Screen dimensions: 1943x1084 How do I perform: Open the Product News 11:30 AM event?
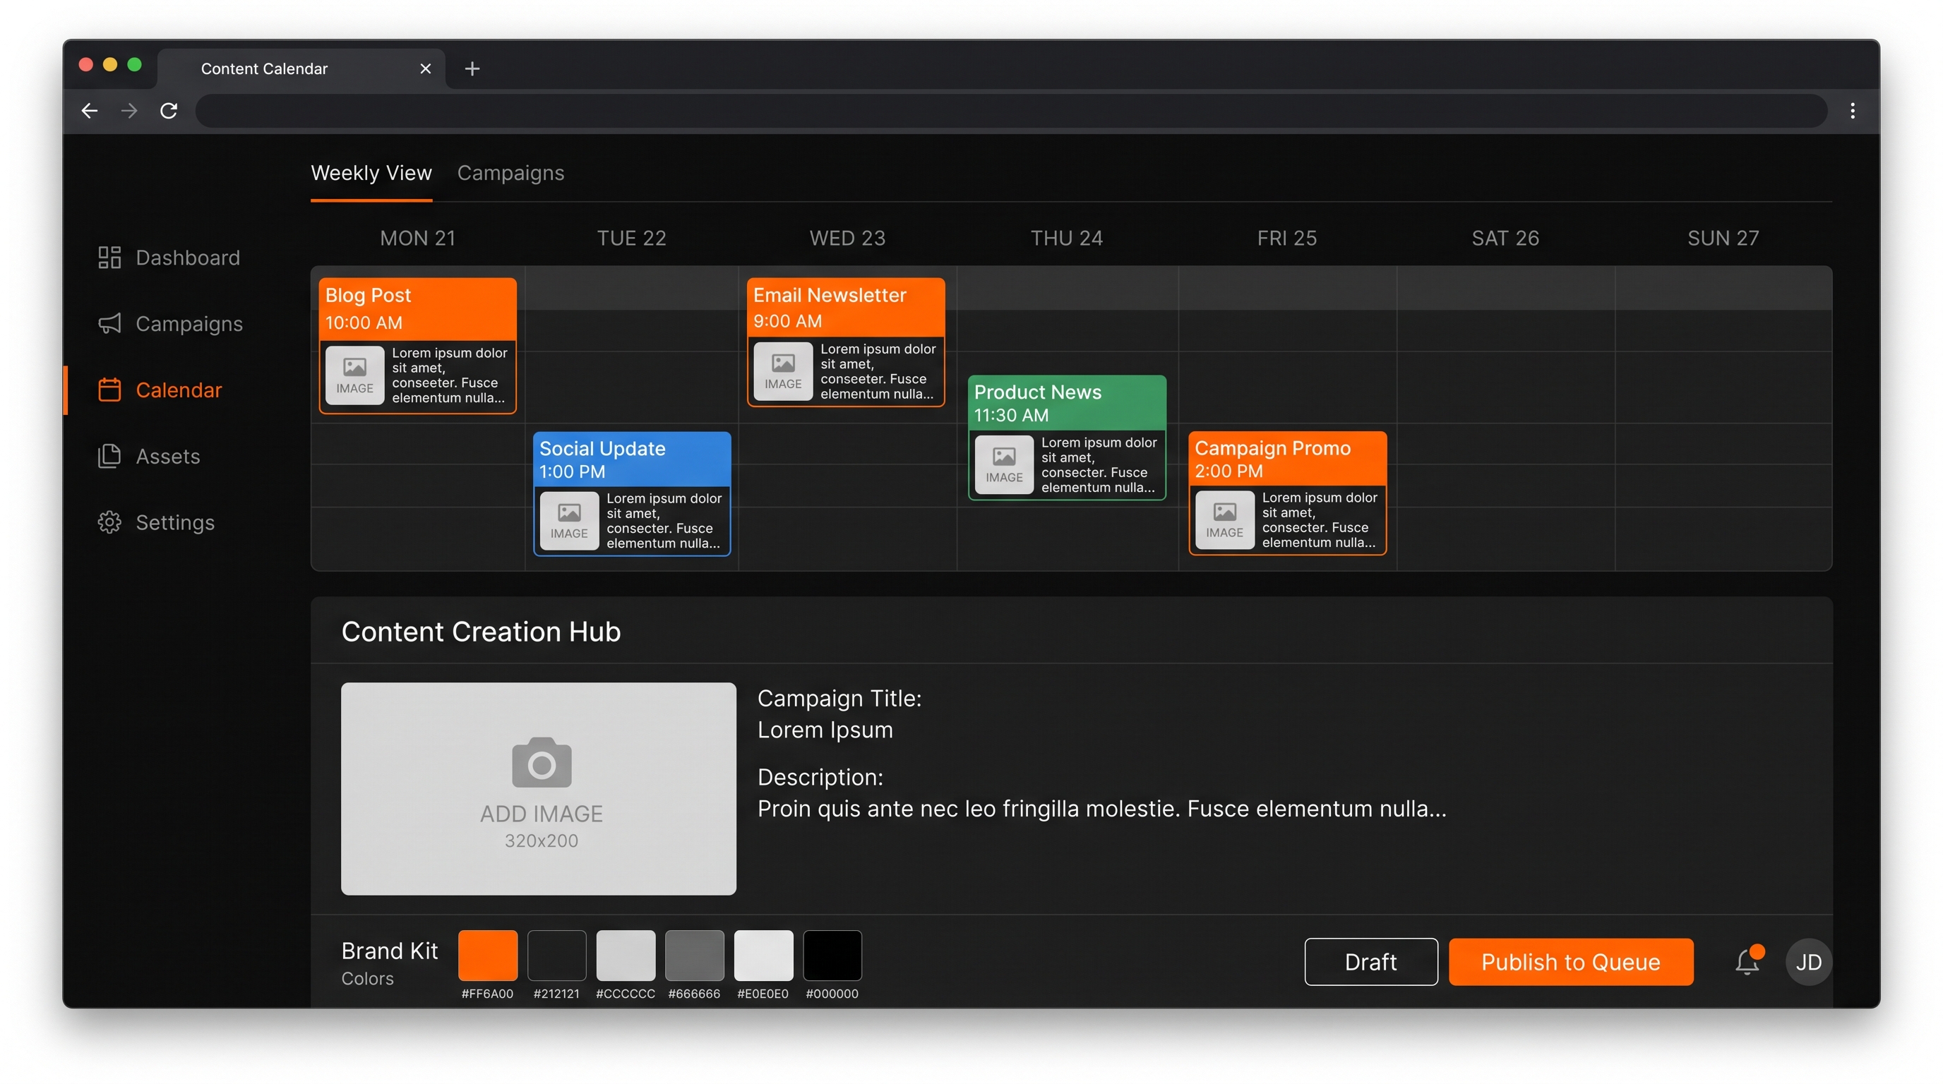point(1067,438)
